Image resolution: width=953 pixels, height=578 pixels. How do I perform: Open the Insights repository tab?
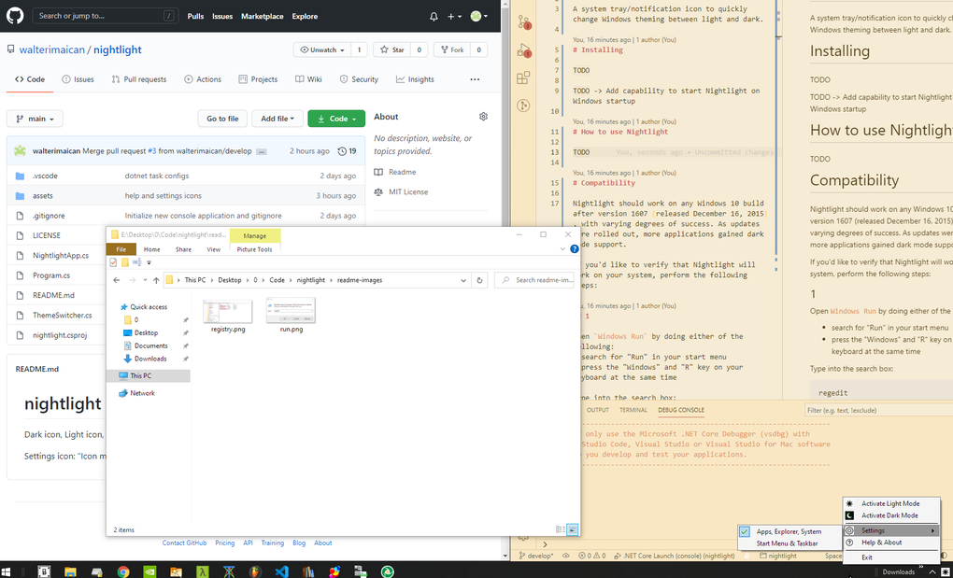(x=415, y=79)
